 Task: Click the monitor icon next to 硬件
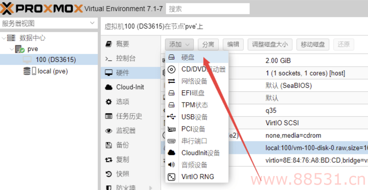click(x=108, y=73)
